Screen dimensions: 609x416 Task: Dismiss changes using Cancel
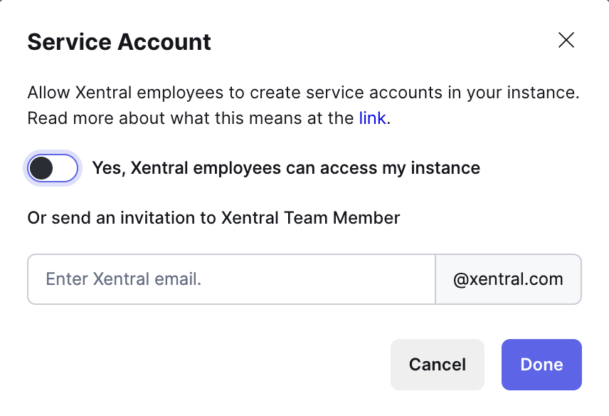(x=437, y=364)
